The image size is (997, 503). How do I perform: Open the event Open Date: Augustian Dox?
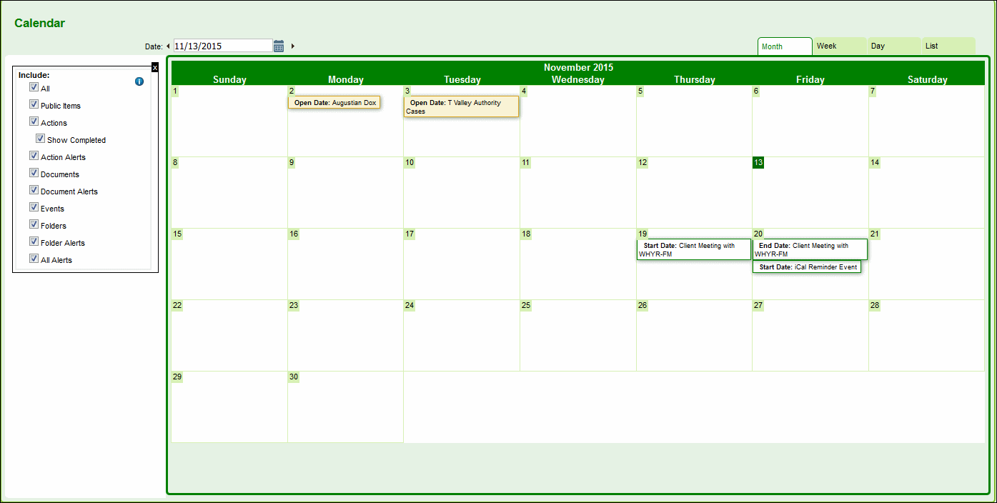(334, 102)
